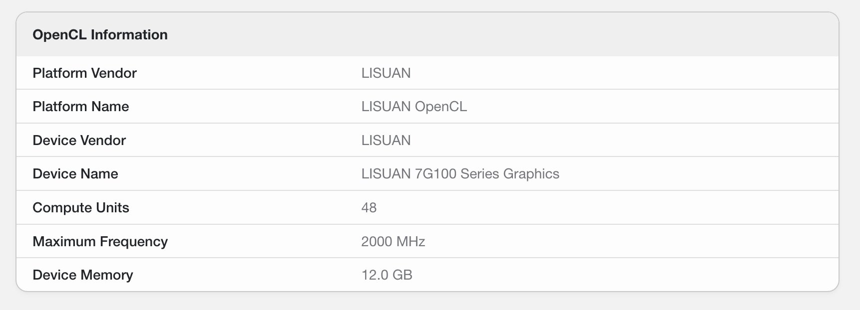Screen dimensions: 860x310
Task: Click the 48 compute units value
Action: click(x=369, y=207)
